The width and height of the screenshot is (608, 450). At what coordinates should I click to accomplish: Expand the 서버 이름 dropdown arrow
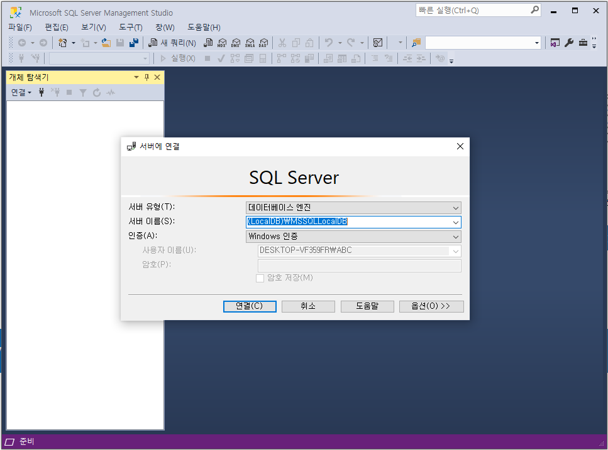(456, 222)
